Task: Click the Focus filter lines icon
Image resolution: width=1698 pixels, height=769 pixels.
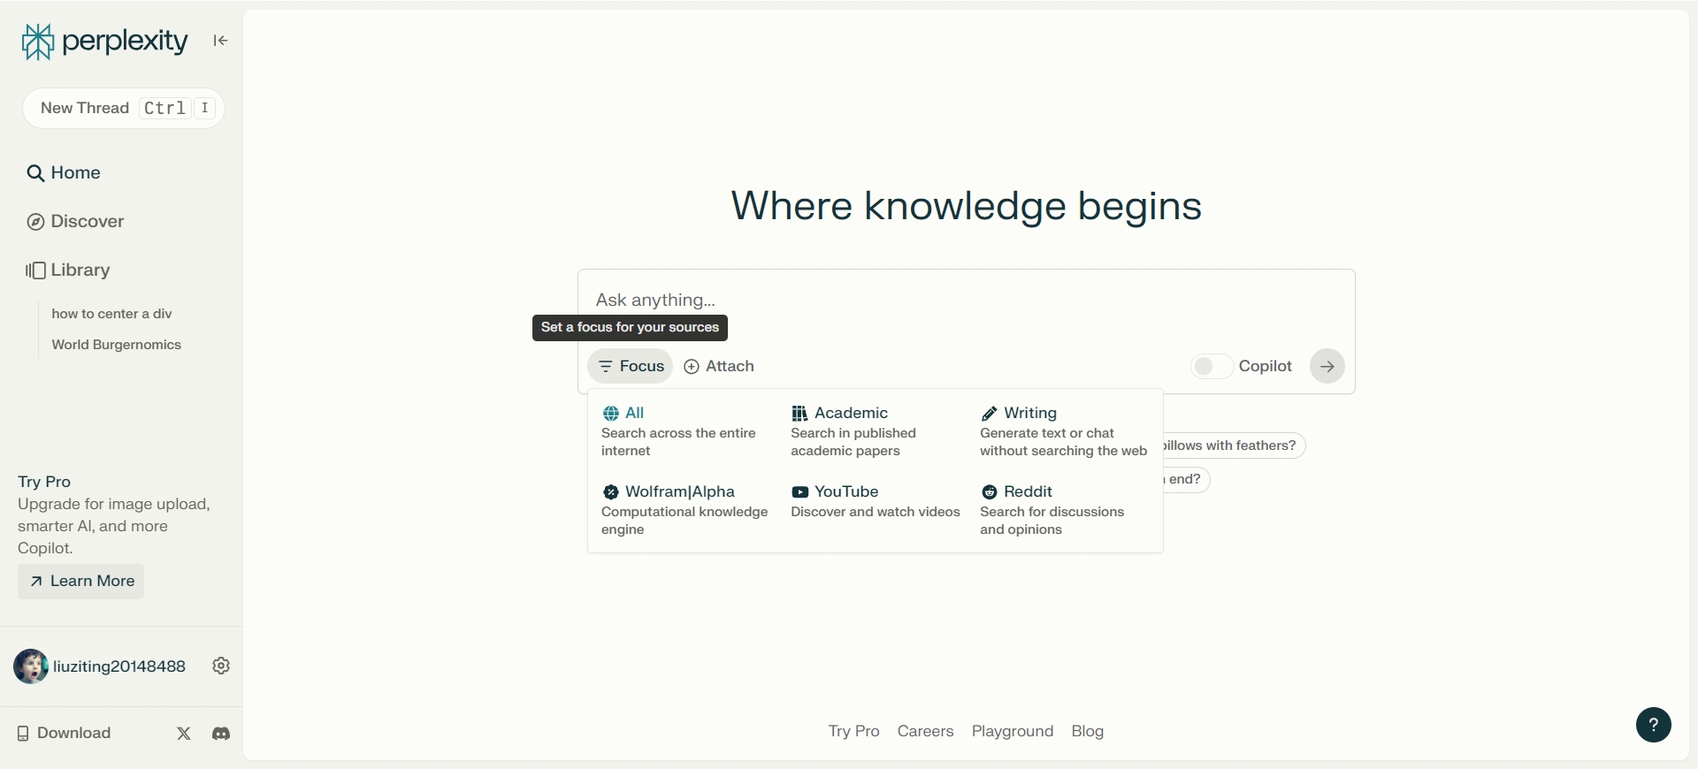Action: click(x=606, y=367)
